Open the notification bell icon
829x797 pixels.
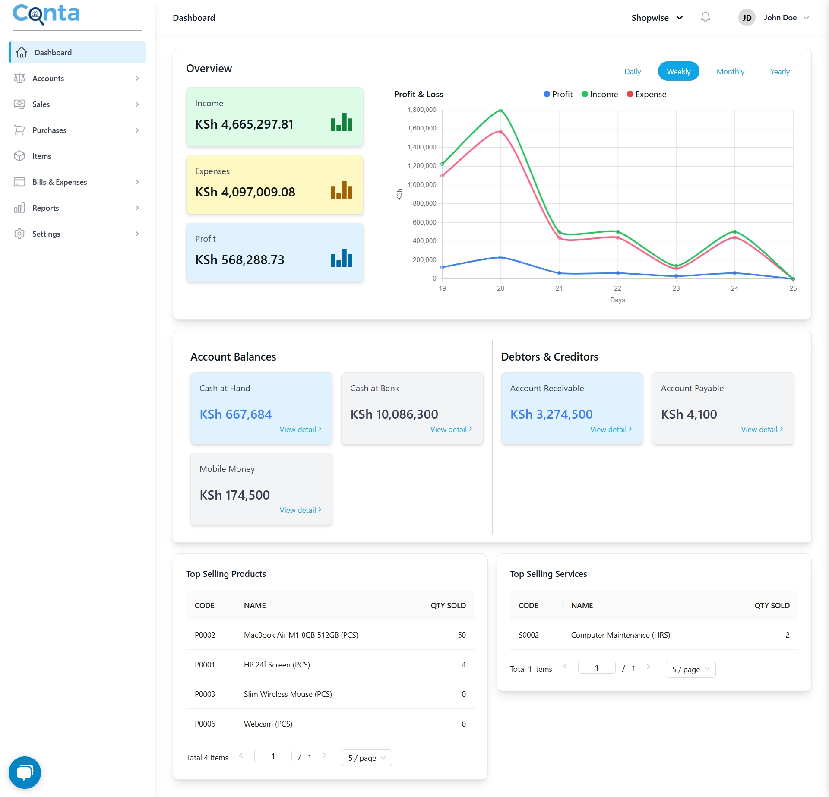tap(705, 17)
